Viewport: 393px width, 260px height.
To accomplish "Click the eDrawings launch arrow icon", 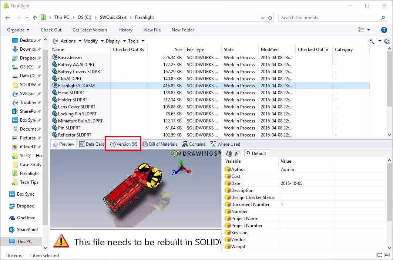I will click(171, 153).
